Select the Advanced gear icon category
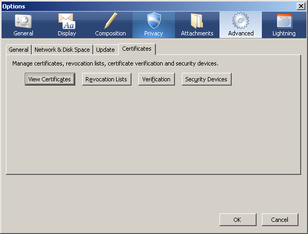 [241, 25]
